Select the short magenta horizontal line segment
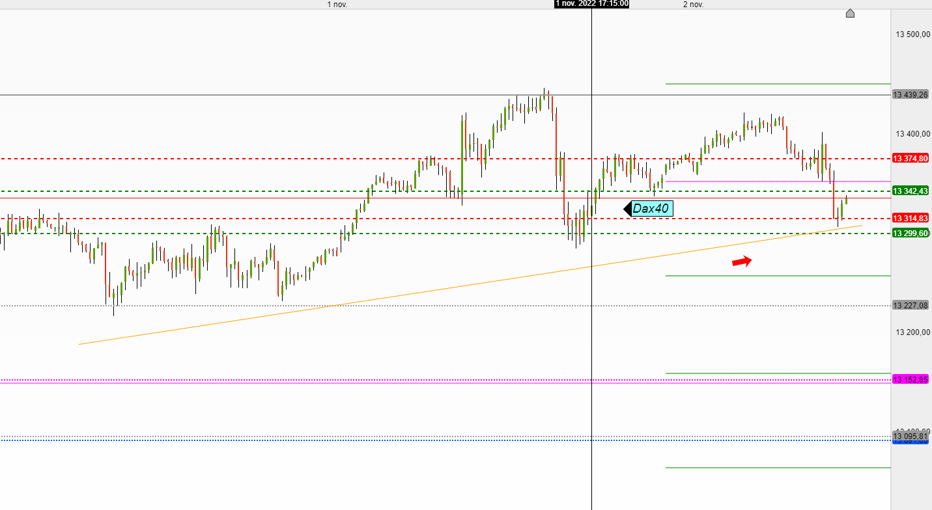 pyautogui.click(x=778, y=181)
